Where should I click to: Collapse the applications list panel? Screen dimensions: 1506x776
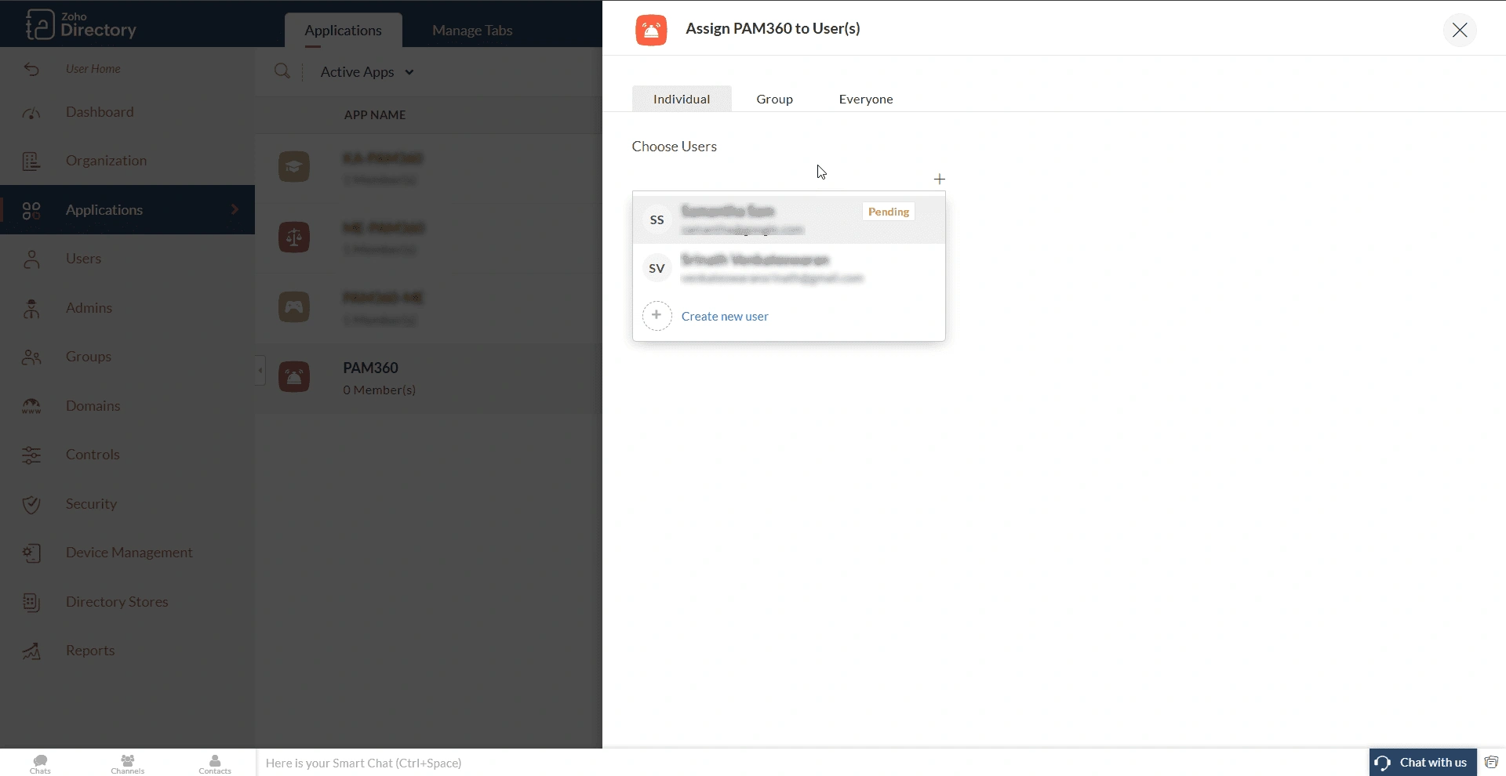pyautogui.click(x=259, y=371)
